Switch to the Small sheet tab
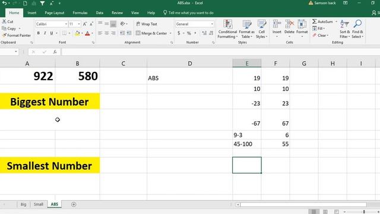380x214 pixels. (x=38, y=204)
